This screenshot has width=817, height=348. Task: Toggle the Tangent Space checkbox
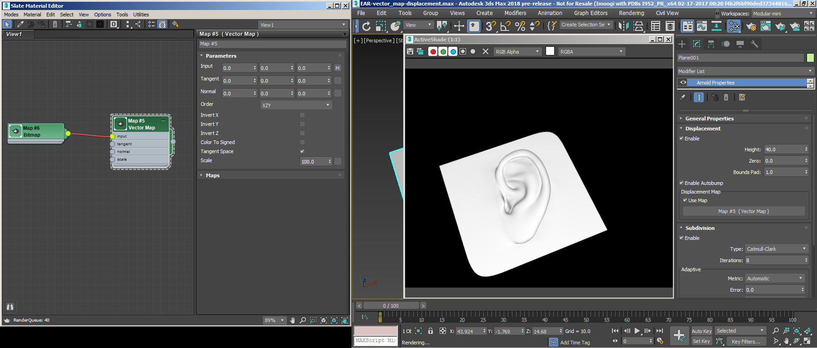tap(302, 151)
